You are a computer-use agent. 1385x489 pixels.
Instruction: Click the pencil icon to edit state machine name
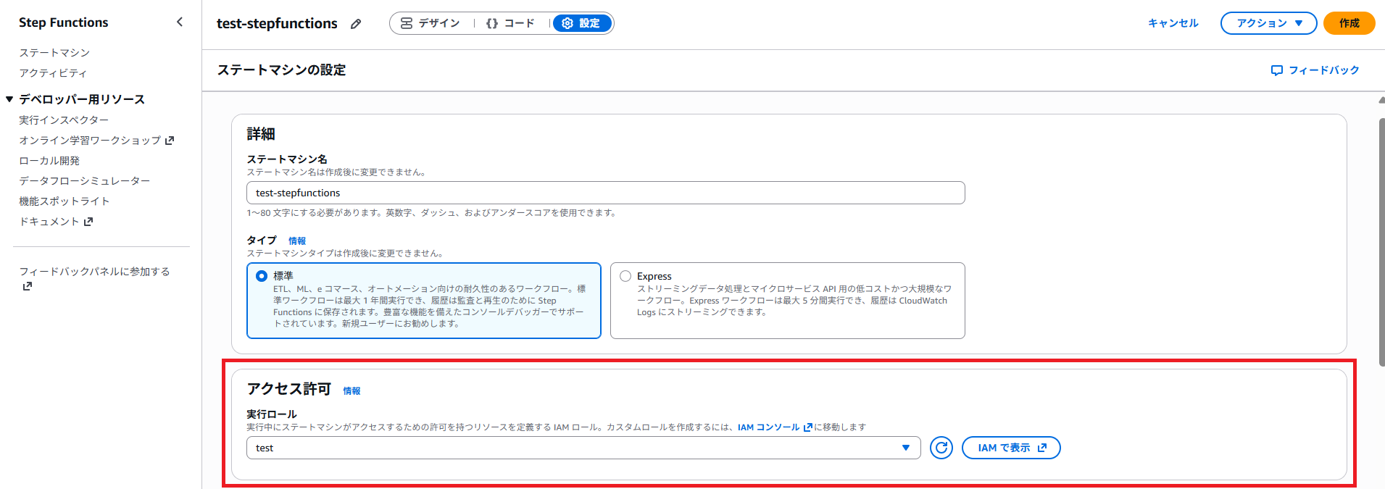pyautogui.click(x=356, y=24)
